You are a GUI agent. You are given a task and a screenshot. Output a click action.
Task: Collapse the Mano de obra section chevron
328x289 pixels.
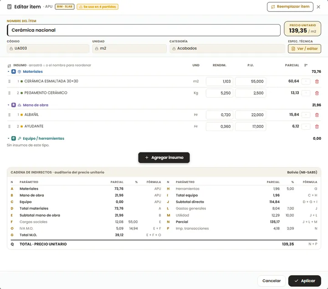coord(8,105)
